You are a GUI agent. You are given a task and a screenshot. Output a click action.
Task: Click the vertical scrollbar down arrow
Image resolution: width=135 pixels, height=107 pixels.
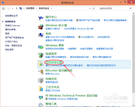pyautogui.click(x=133, y=105)
